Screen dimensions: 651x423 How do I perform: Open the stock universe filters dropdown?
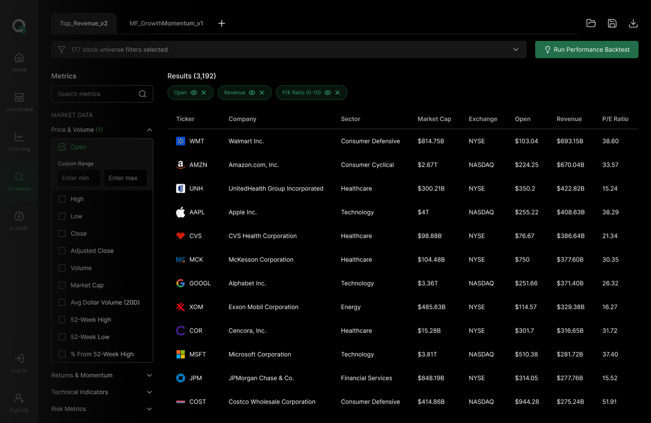(x=515, y=49)
